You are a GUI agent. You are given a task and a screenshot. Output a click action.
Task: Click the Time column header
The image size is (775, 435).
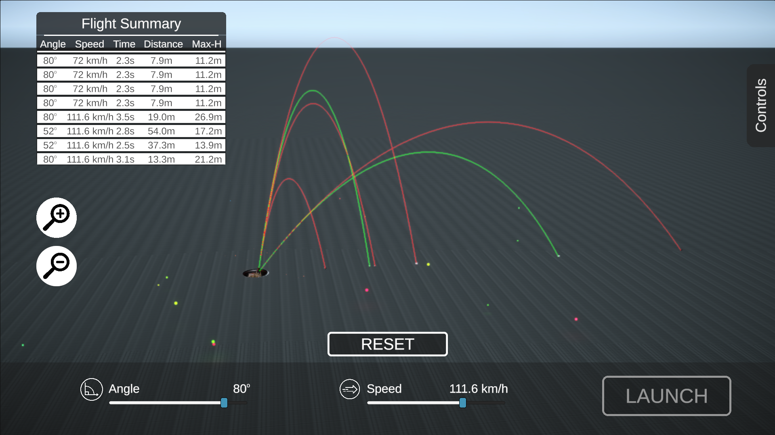[124, 44]
